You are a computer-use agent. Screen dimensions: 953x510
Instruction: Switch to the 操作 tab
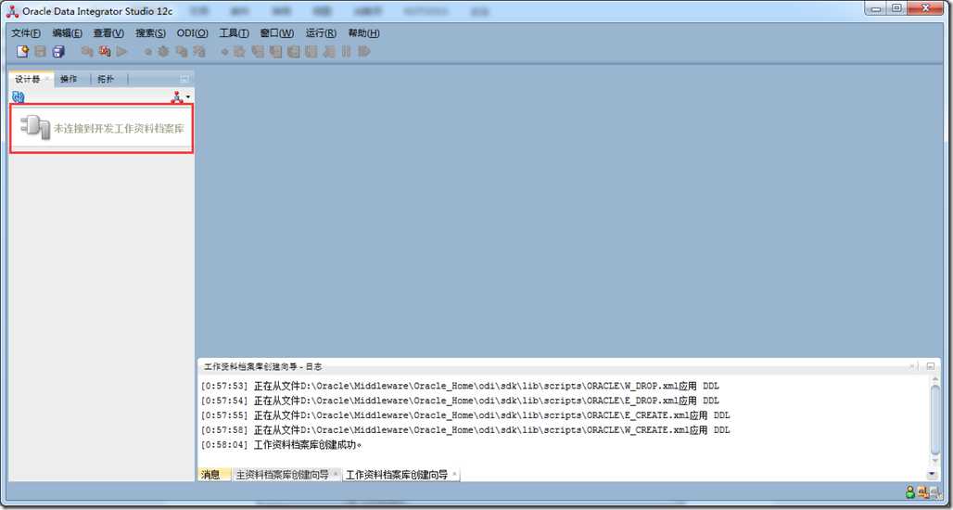68,79
